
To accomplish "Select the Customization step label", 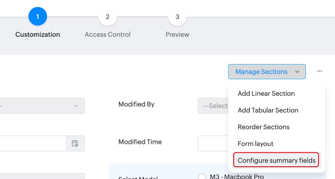I will 38,35.
